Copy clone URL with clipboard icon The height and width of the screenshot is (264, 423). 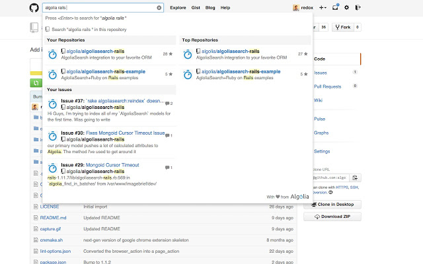tap(355, 178)
